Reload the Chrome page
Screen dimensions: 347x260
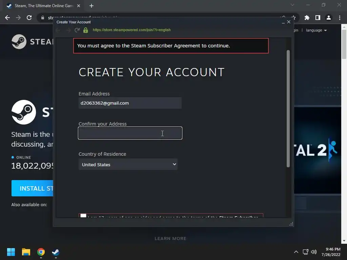tap(29, 18)
